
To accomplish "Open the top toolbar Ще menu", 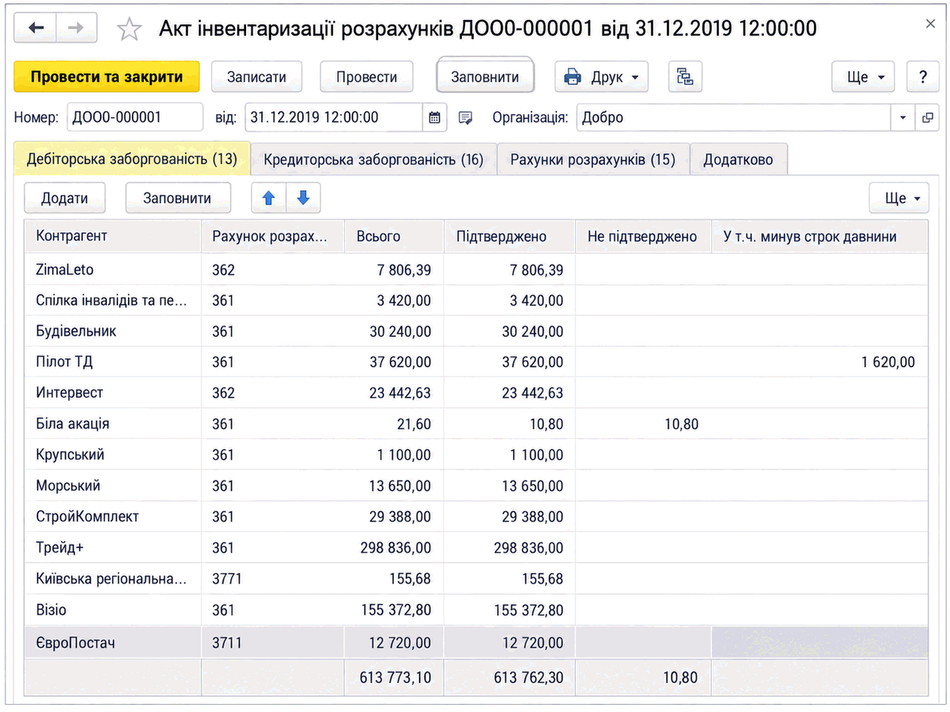I will coord(864,77).
